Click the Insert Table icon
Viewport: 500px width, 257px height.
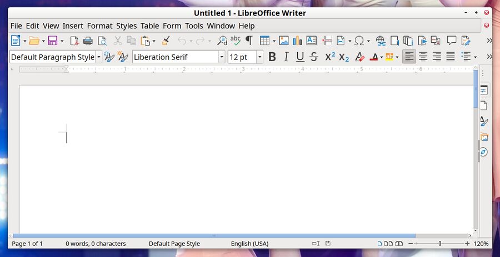pos(264,41)
